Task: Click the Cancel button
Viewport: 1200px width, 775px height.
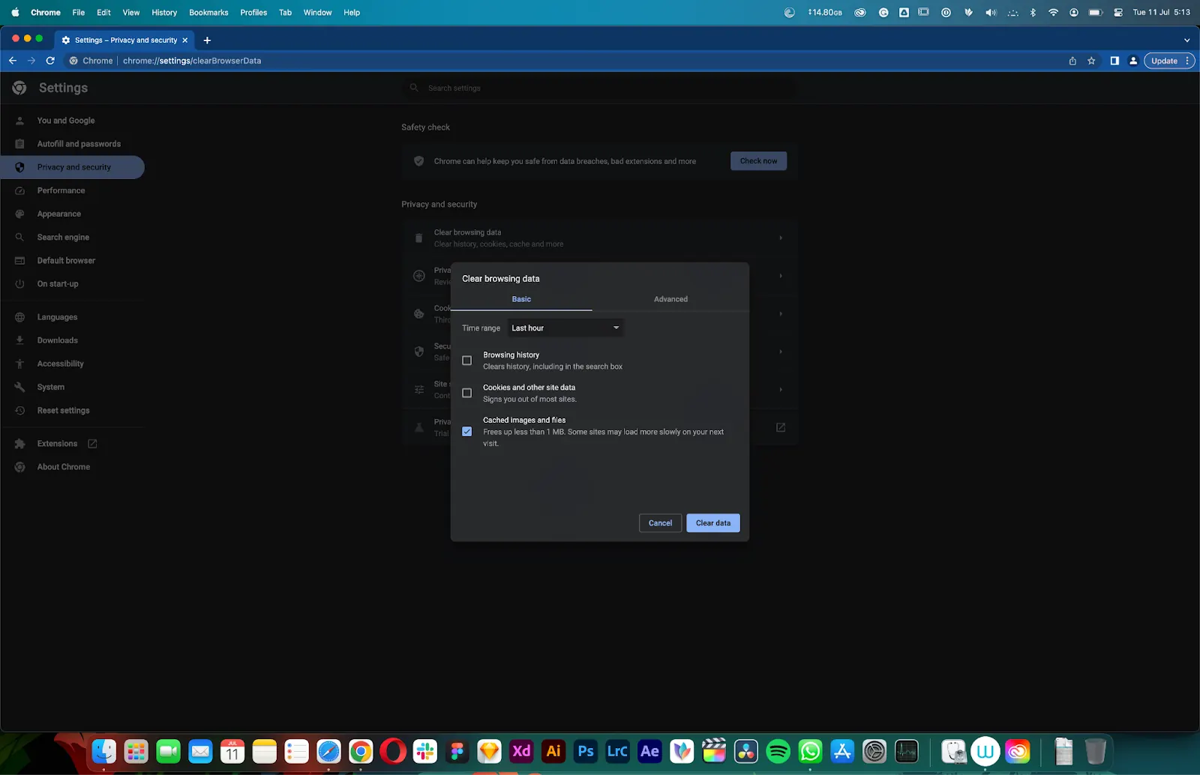Action: pyautogui.click(x=660, y=523)
